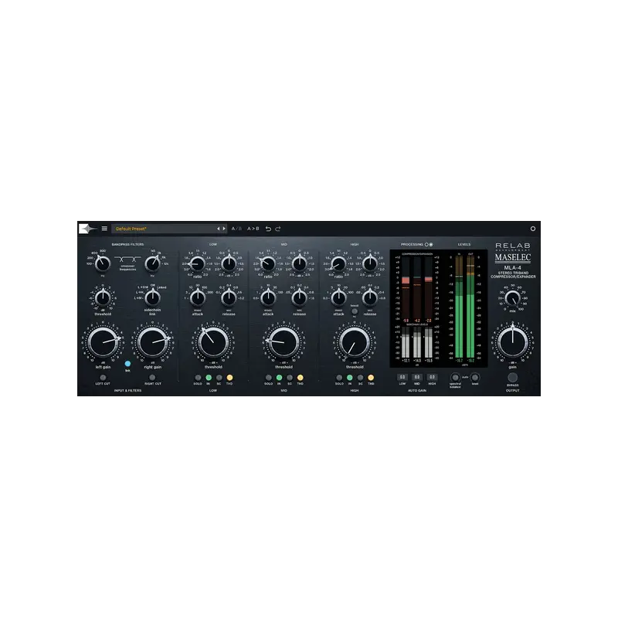618x618 pixels.
Task: Select the left PROCESSING radio option
Action: (x=426, y=245)
